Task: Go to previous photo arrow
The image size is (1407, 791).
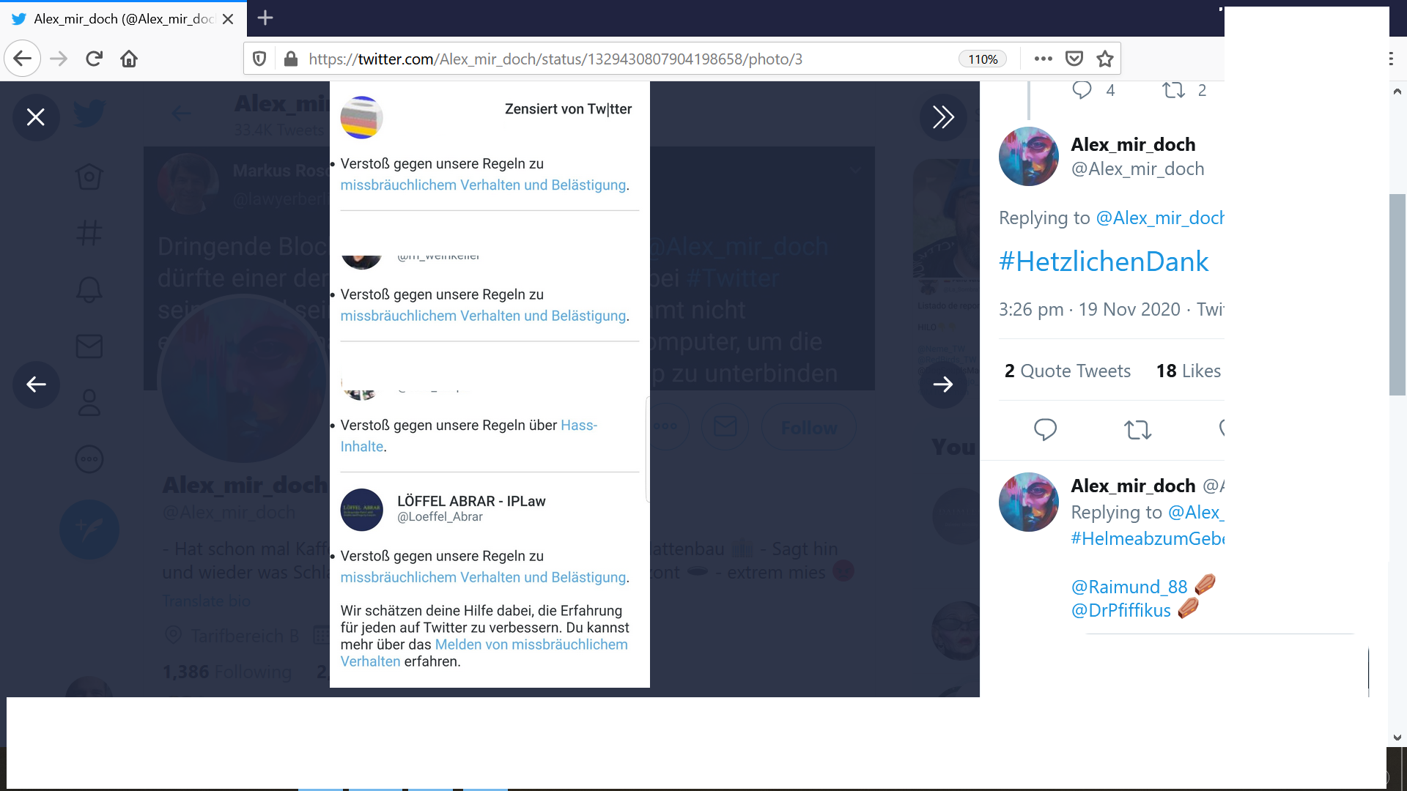Action: [x=36, y=385]
